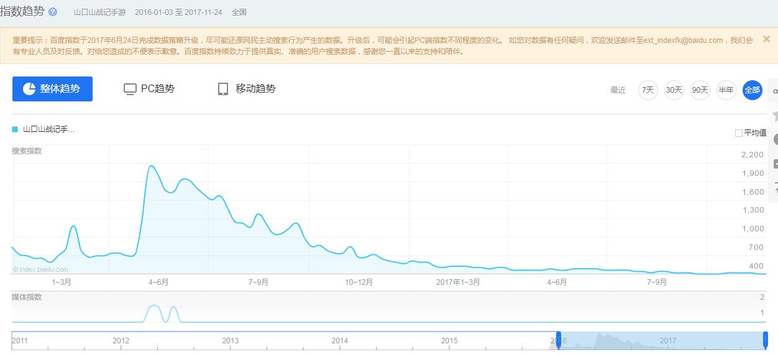Click the 最近 label before range buttons
Screen dimensions: 778x357
click(x=618, y=90)
